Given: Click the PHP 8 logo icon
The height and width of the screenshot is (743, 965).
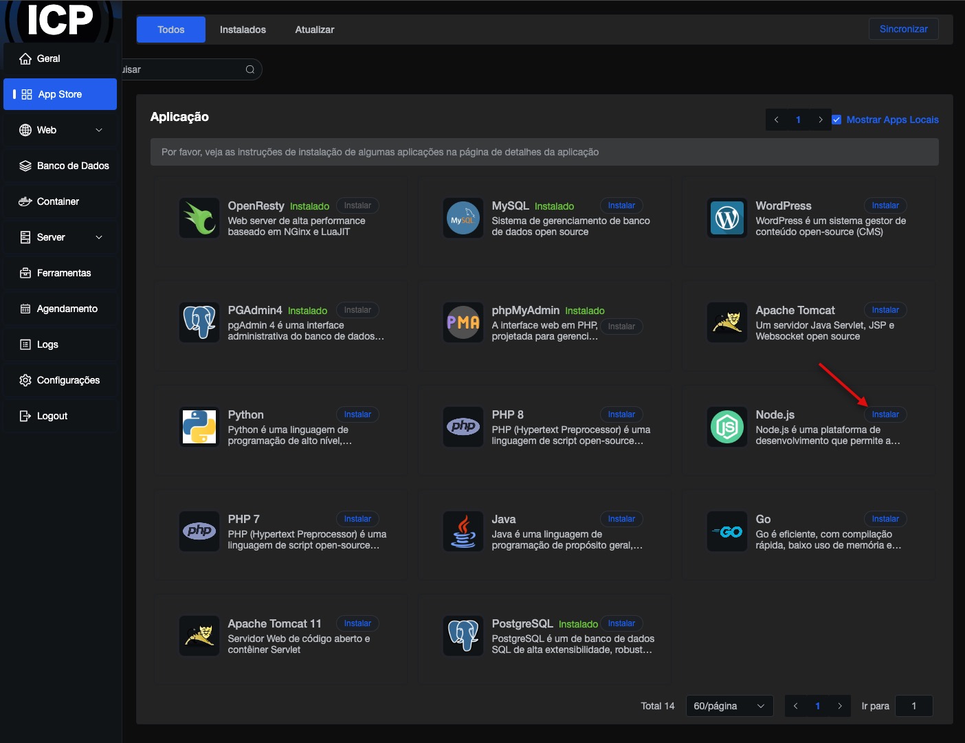Looking at the screenshot, I should [463, 427].
